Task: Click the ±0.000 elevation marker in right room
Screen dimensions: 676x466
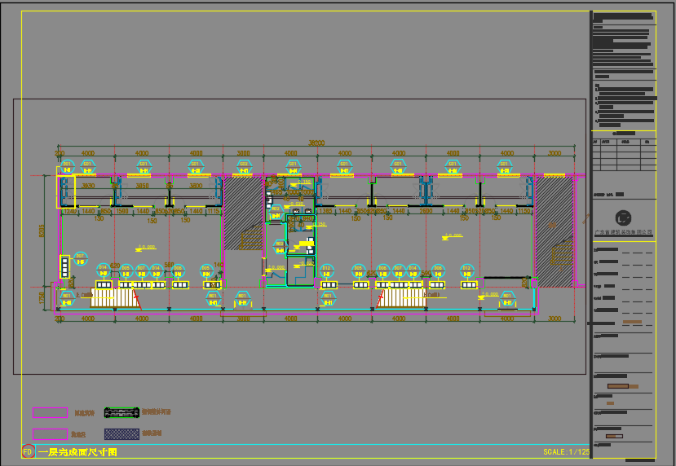Action: click(x=452, y=237)
